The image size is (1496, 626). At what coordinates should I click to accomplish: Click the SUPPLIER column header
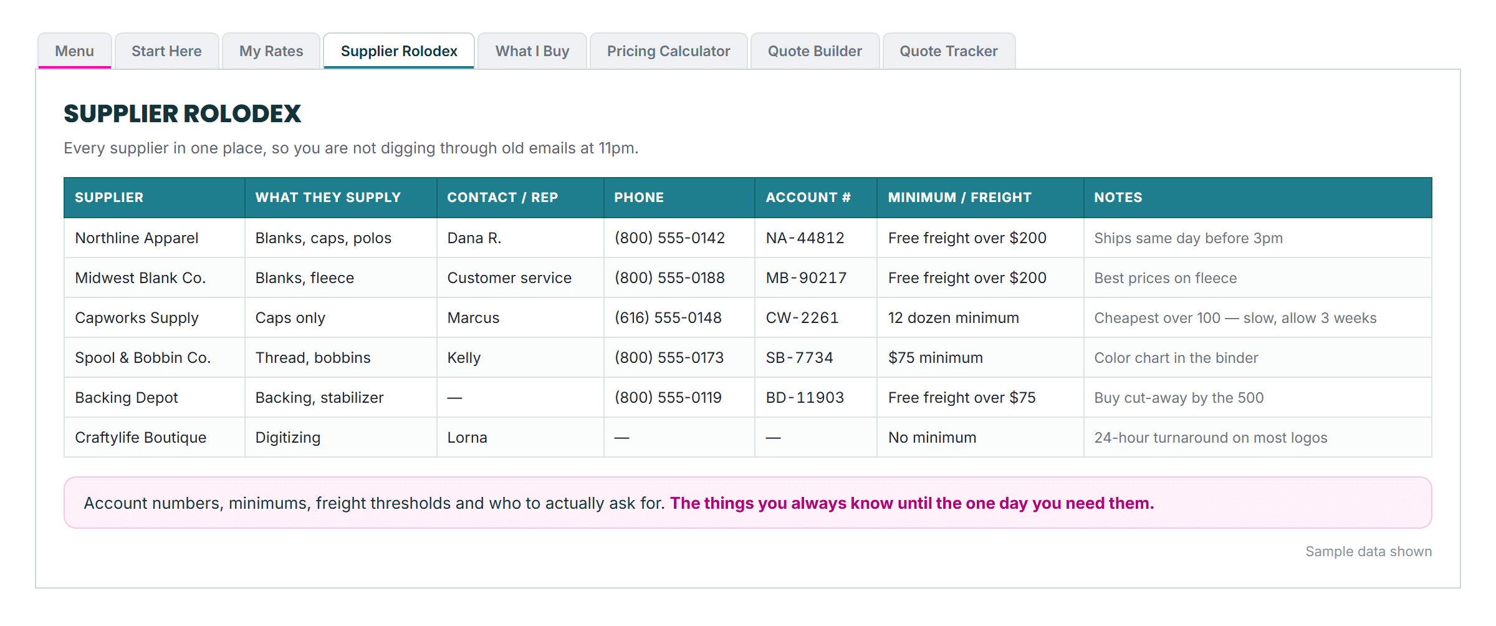coord(155,198)
